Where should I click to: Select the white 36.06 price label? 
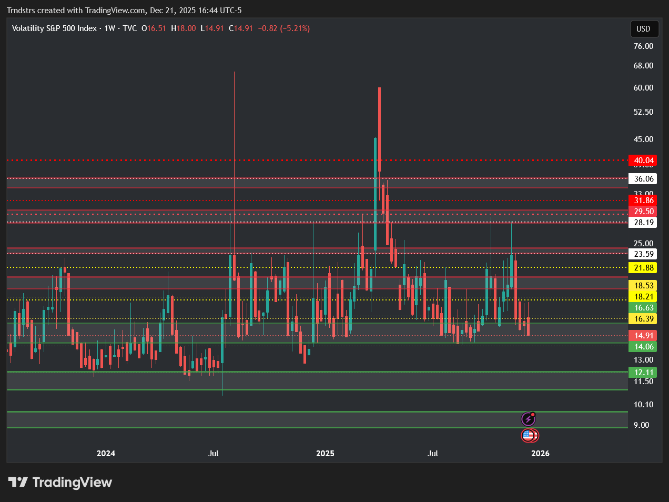pyautogui.click(x=643, y=179)
